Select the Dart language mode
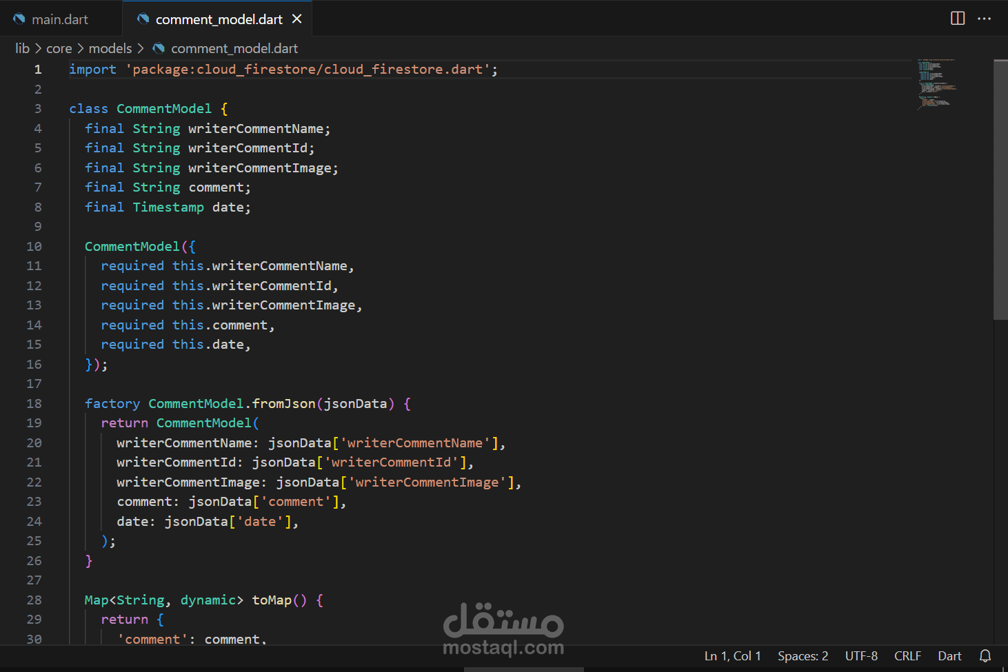1008x672 pixels. tap(949, 656)
